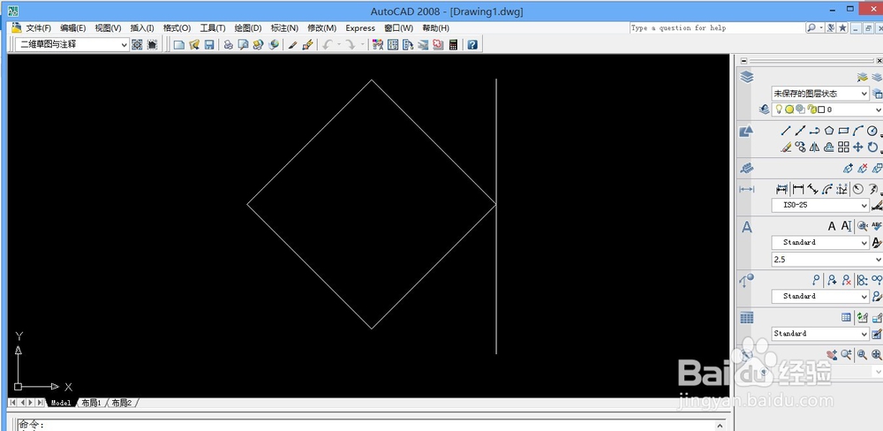Select the Rotate tool
The image size is (883, 431).
coord(872,147)
